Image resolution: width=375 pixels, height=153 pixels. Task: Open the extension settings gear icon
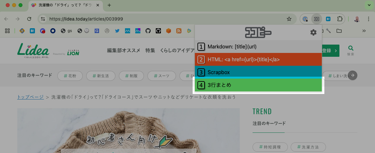(x=313, y=33)
